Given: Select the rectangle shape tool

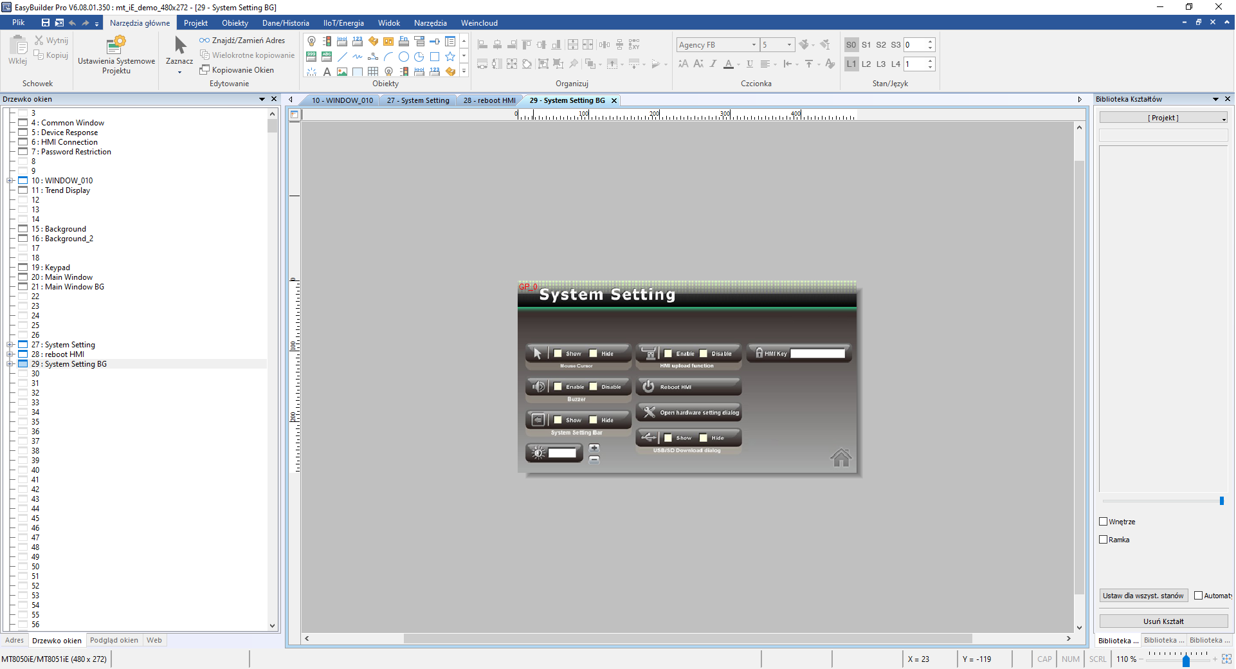Looking at the screenshot, I should pyautogui.click(x=435, y=57).
